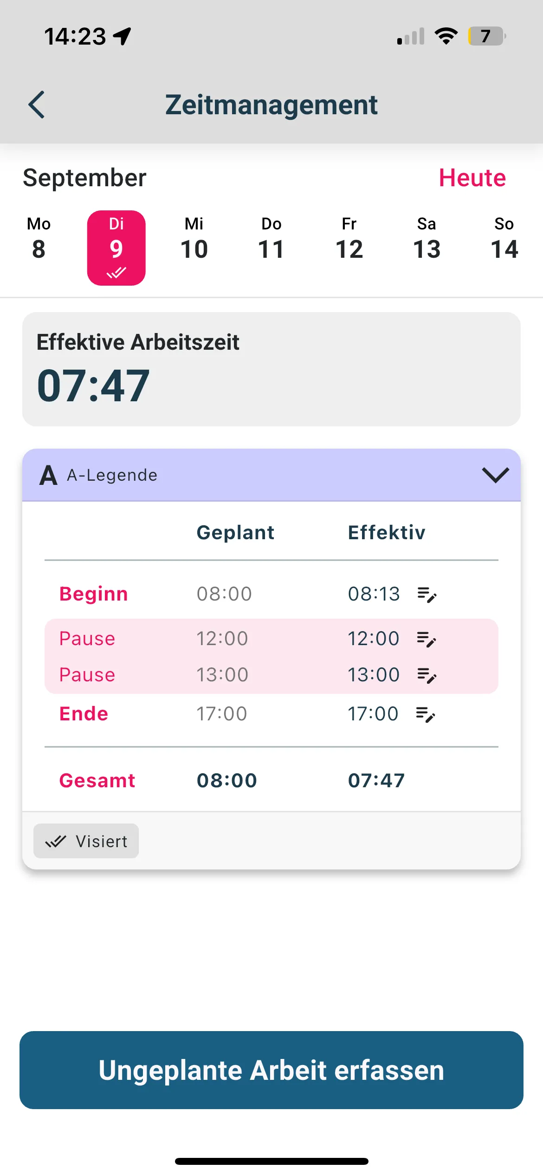Image resolution: width=543 pixels, height=1176 pixels.
Task: Select Sunday 14 in the week strip
Action: (504, 238)
